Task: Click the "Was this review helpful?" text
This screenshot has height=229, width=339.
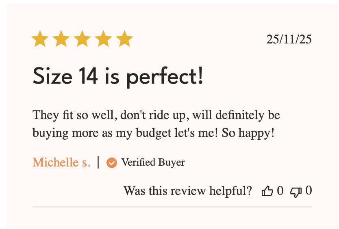Action: [187, 191]
